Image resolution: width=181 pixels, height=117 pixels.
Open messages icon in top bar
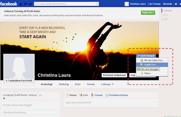click(x=25, y=4)
